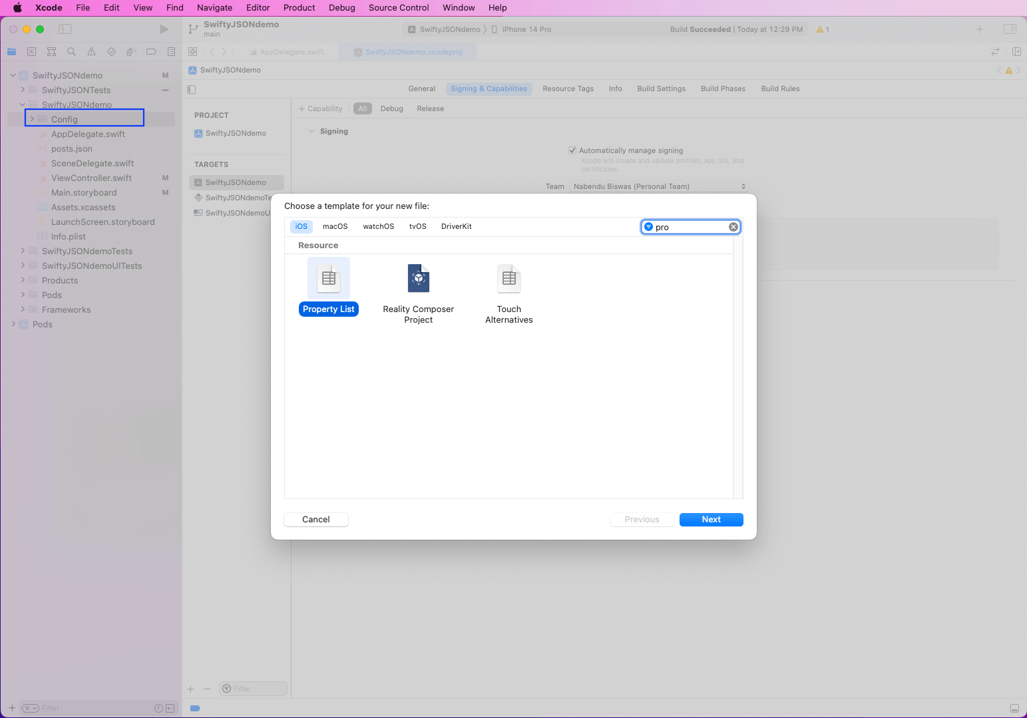Click the Next button
This screenshot has height=718, width=1027.
coord(711,520)
